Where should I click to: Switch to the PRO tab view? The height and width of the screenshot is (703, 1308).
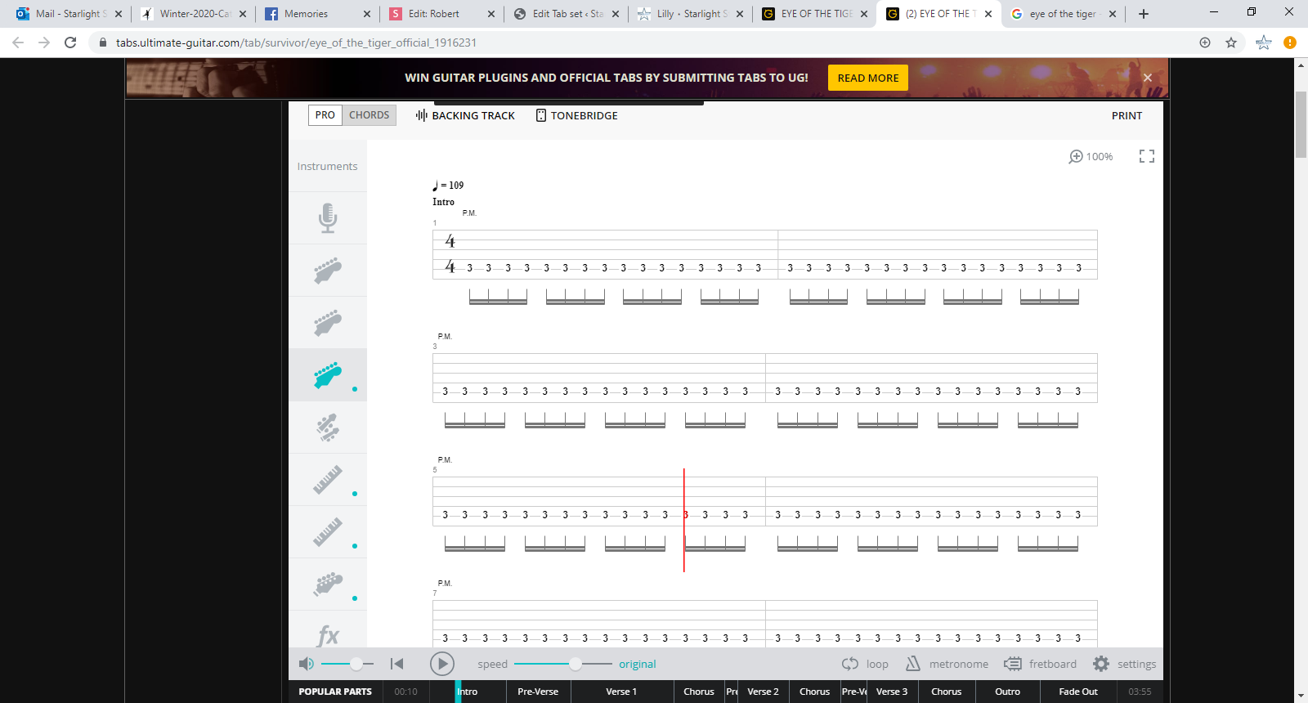tap(325, 115)
